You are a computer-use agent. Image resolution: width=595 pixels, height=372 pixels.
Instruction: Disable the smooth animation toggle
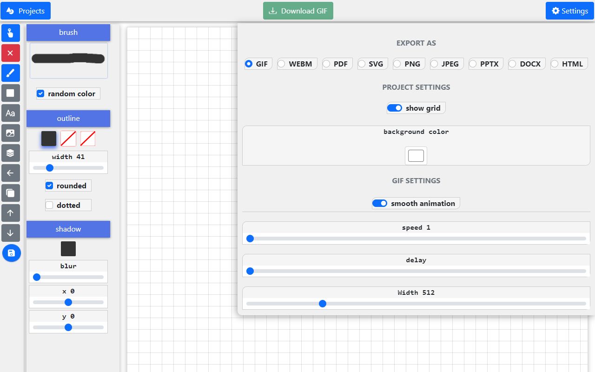[x=380, y=203]
